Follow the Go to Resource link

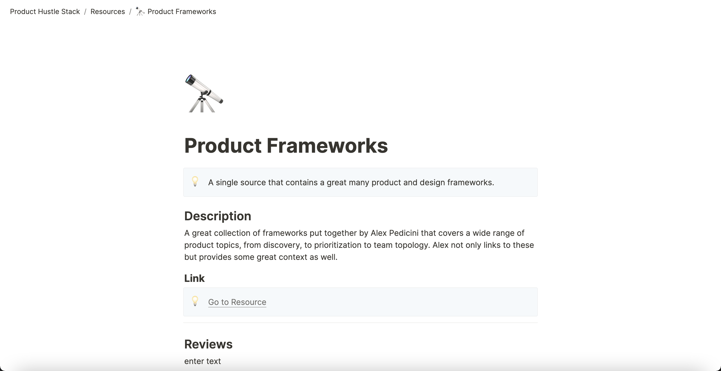click(237, 302)
